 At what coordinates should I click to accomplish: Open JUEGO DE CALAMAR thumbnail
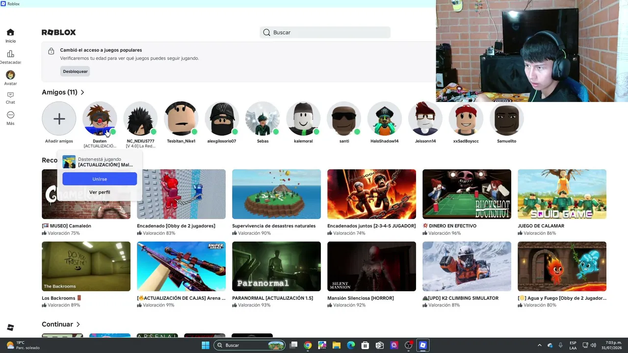(x=562, y=194)
